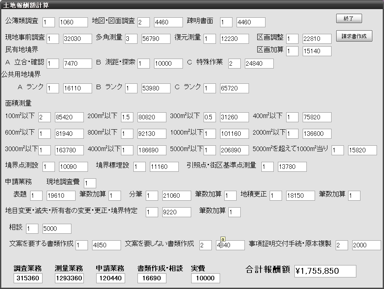Select the B ランク amount field showing 53980
This screenshot has width=384, height=289.
156,88
